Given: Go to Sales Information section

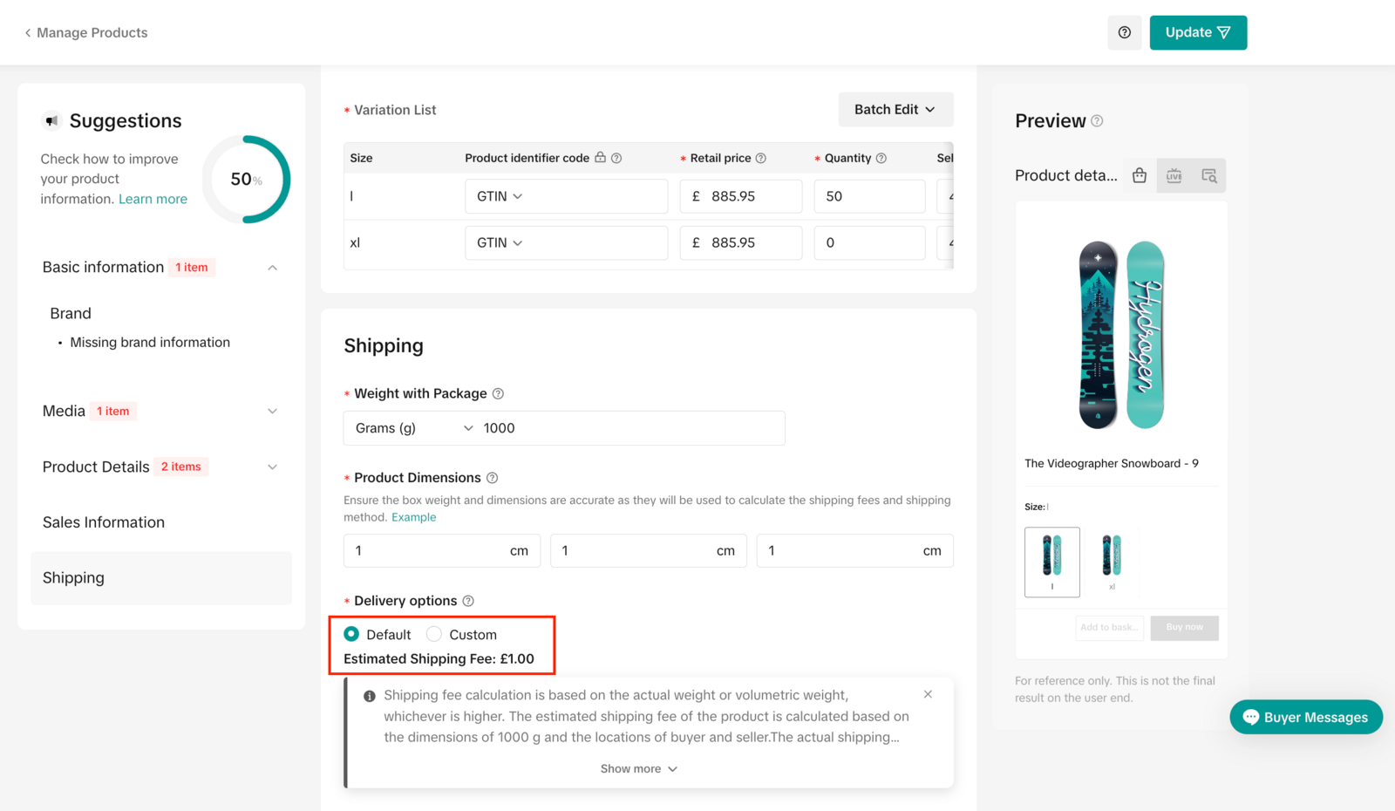Looking at the screenshot, I should [x=104, y=522].
